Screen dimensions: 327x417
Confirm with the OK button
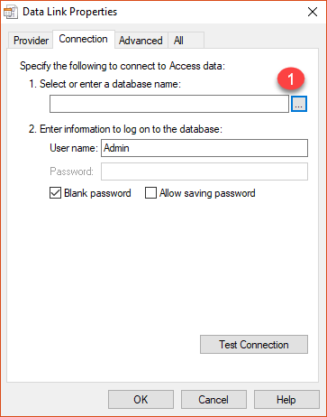coord(141,400)
